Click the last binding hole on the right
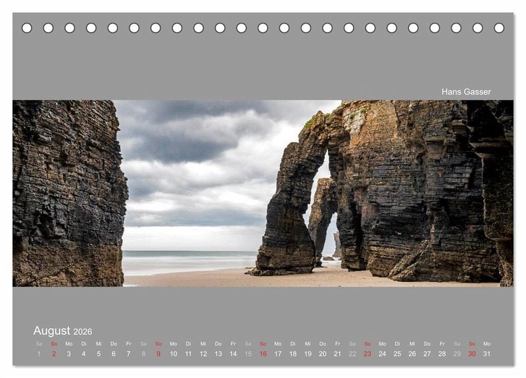Screen dimensions: 526x378 pos(499,28)
